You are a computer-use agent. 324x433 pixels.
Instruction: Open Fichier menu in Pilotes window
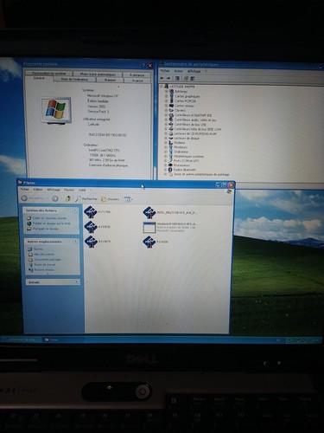point(25,190)
